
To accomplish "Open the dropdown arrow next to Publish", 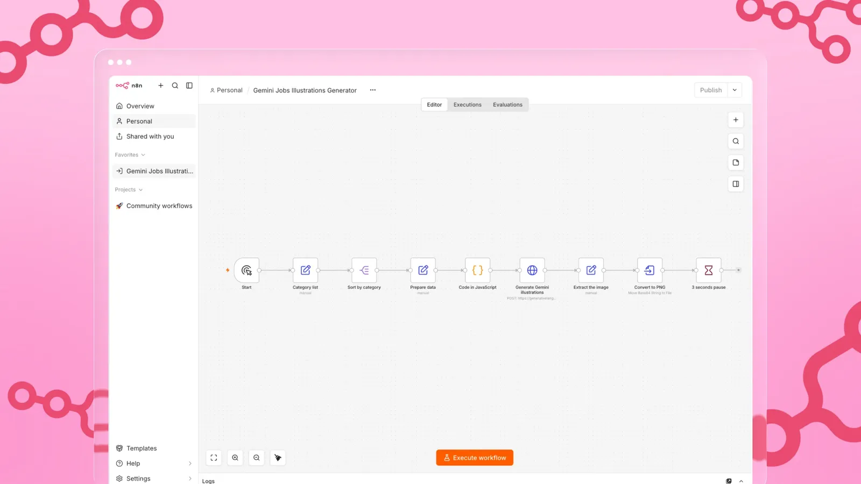I will (735, 90).
